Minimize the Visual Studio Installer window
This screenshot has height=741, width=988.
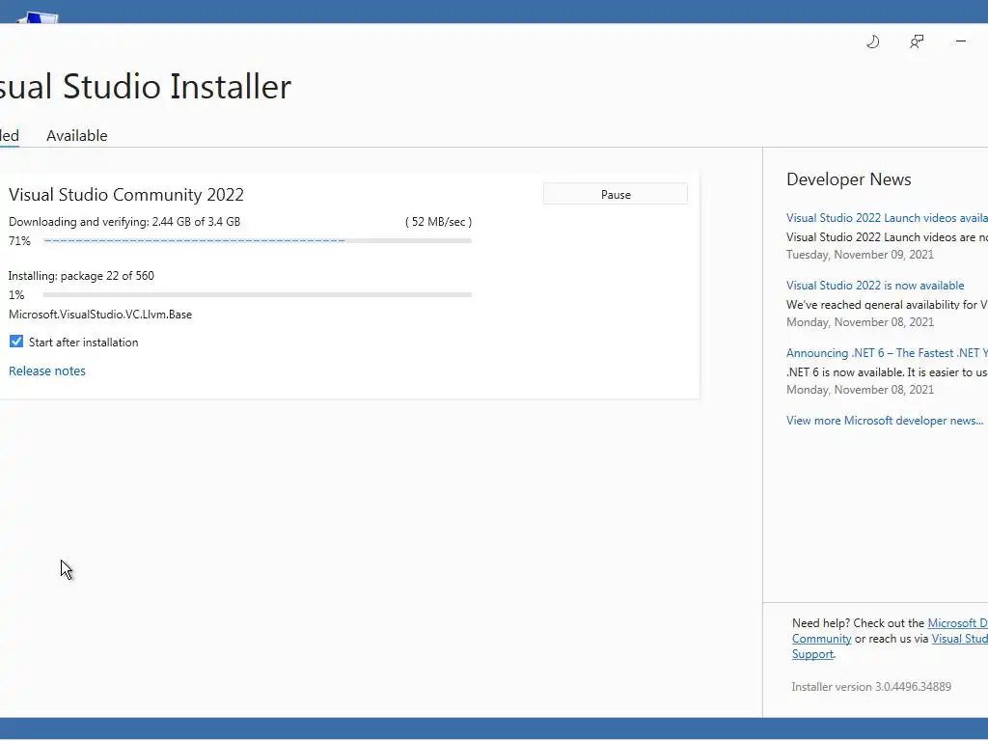click(x=961, y=41)
